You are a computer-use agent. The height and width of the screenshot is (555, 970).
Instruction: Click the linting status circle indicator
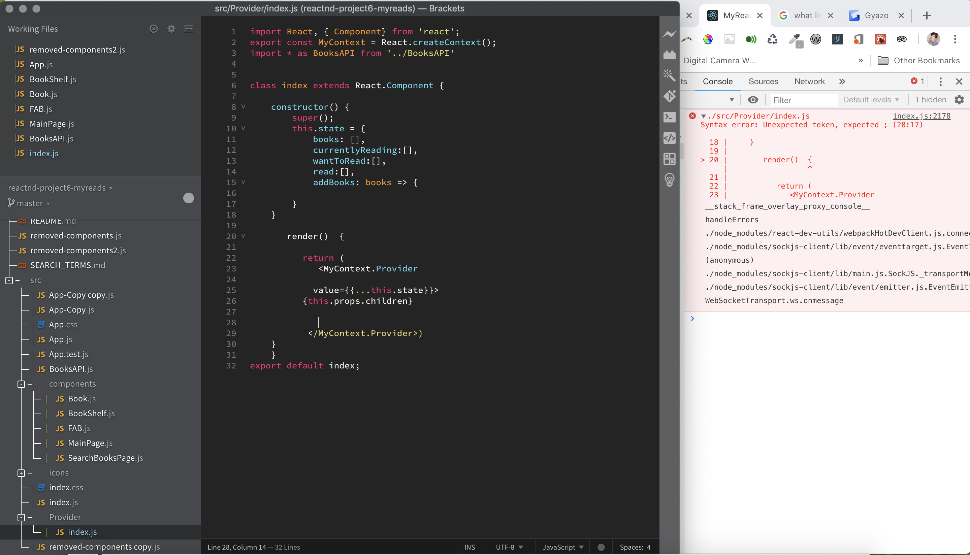tap(601, 547)
